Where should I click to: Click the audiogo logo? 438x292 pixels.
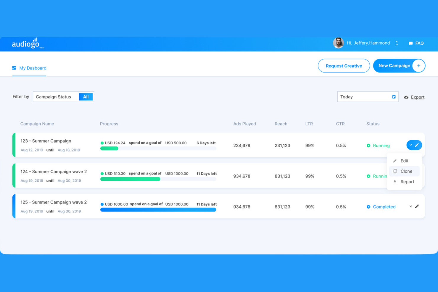28,43
